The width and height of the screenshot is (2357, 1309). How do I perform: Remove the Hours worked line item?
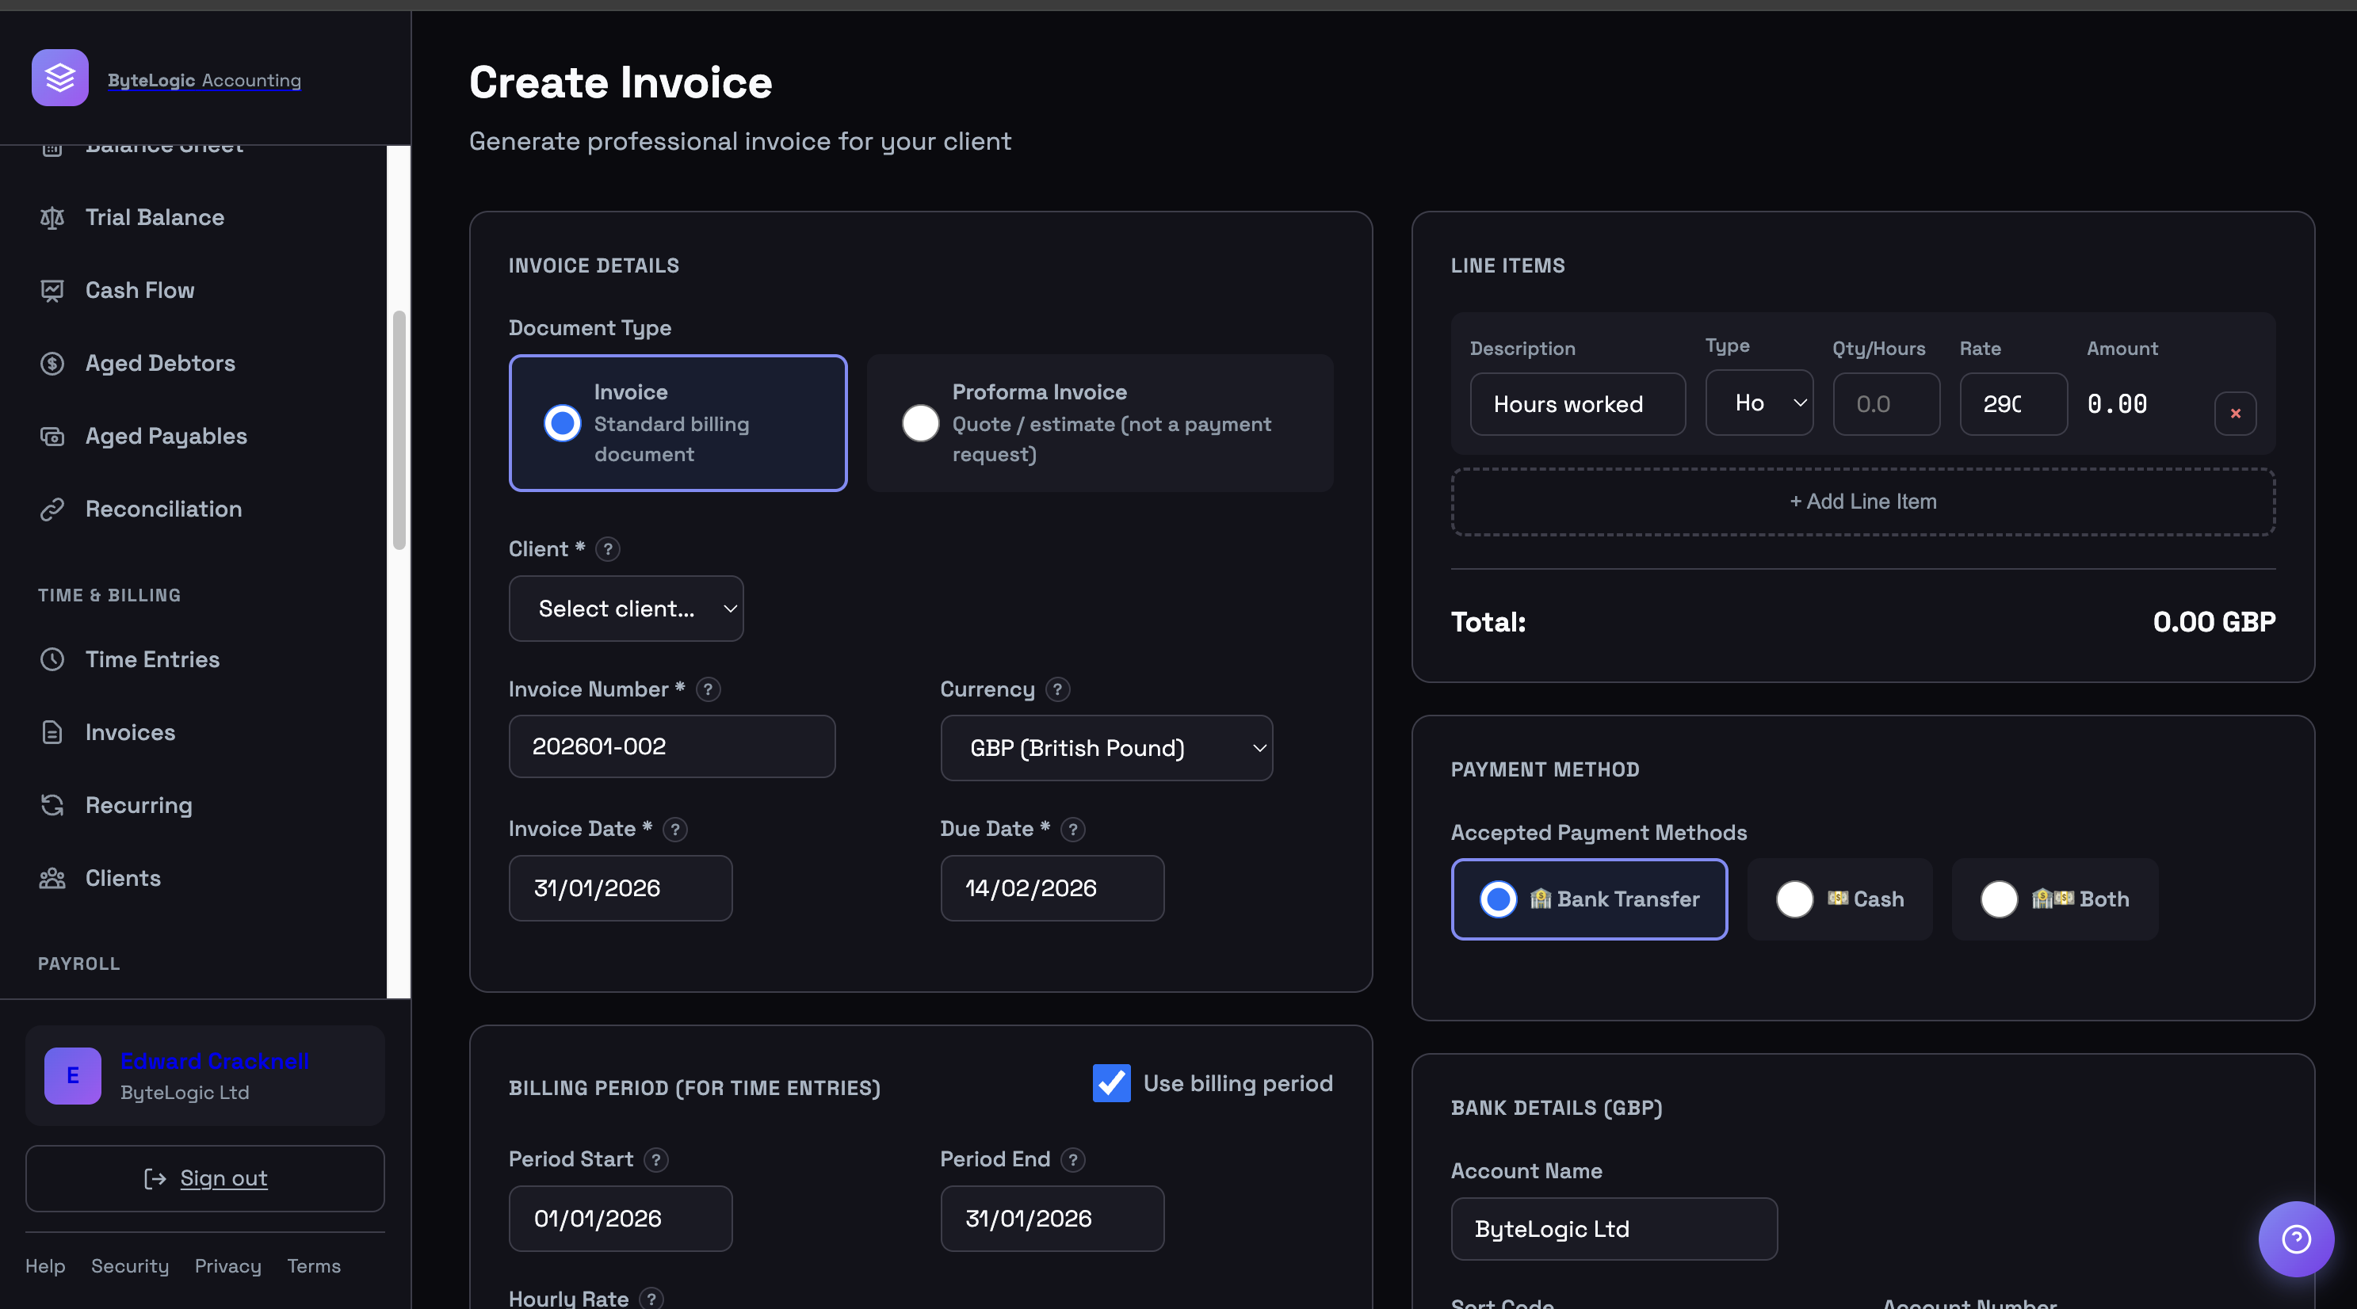tap(2234, 414)
